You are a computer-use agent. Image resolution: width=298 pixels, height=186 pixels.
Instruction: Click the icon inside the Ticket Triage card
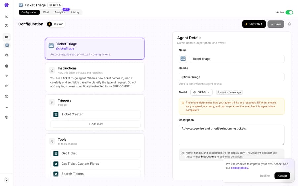click(51, 46)
